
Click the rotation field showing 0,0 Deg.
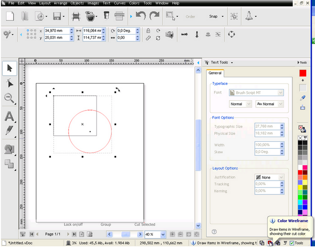click(126, 31)
